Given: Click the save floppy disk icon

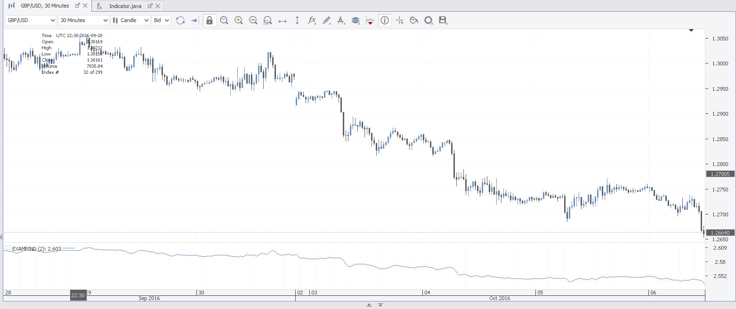Looking at the screenshot, I should (x=443, y=20).
